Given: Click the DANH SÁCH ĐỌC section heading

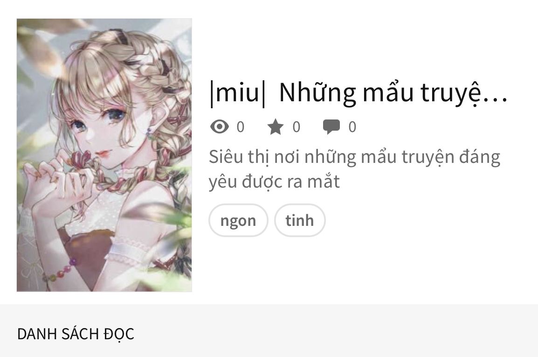Looking at the screenshot, I should pos(76,334).
